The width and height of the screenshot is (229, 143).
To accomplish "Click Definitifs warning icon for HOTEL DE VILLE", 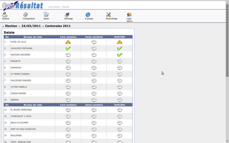I will pyautogui.click(x=120, y=42).
